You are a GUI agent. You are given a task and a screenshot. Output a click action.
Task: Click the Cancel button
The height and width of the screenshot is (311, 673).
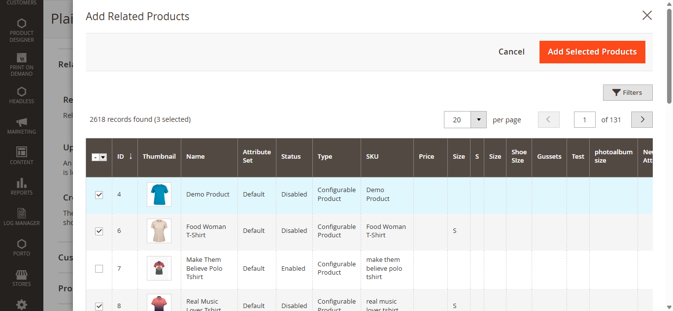pos(511,52)
